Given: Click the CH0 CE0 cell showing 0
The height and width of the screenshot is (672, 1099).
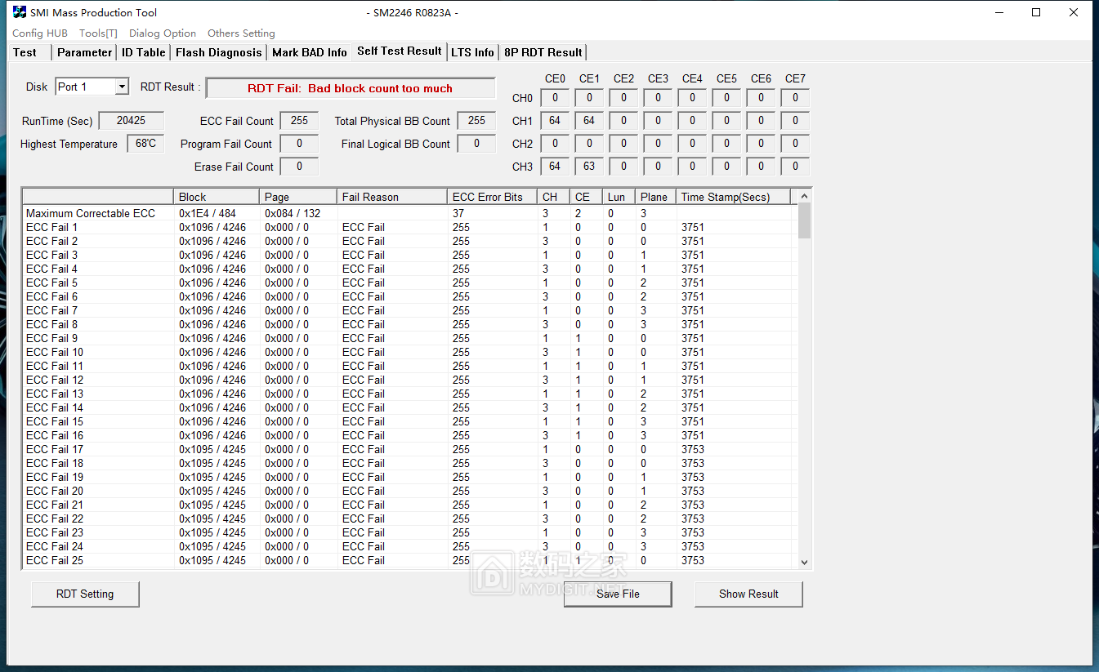Looking at the screenshot, I should pyautogui.click(x=555, y=98).
